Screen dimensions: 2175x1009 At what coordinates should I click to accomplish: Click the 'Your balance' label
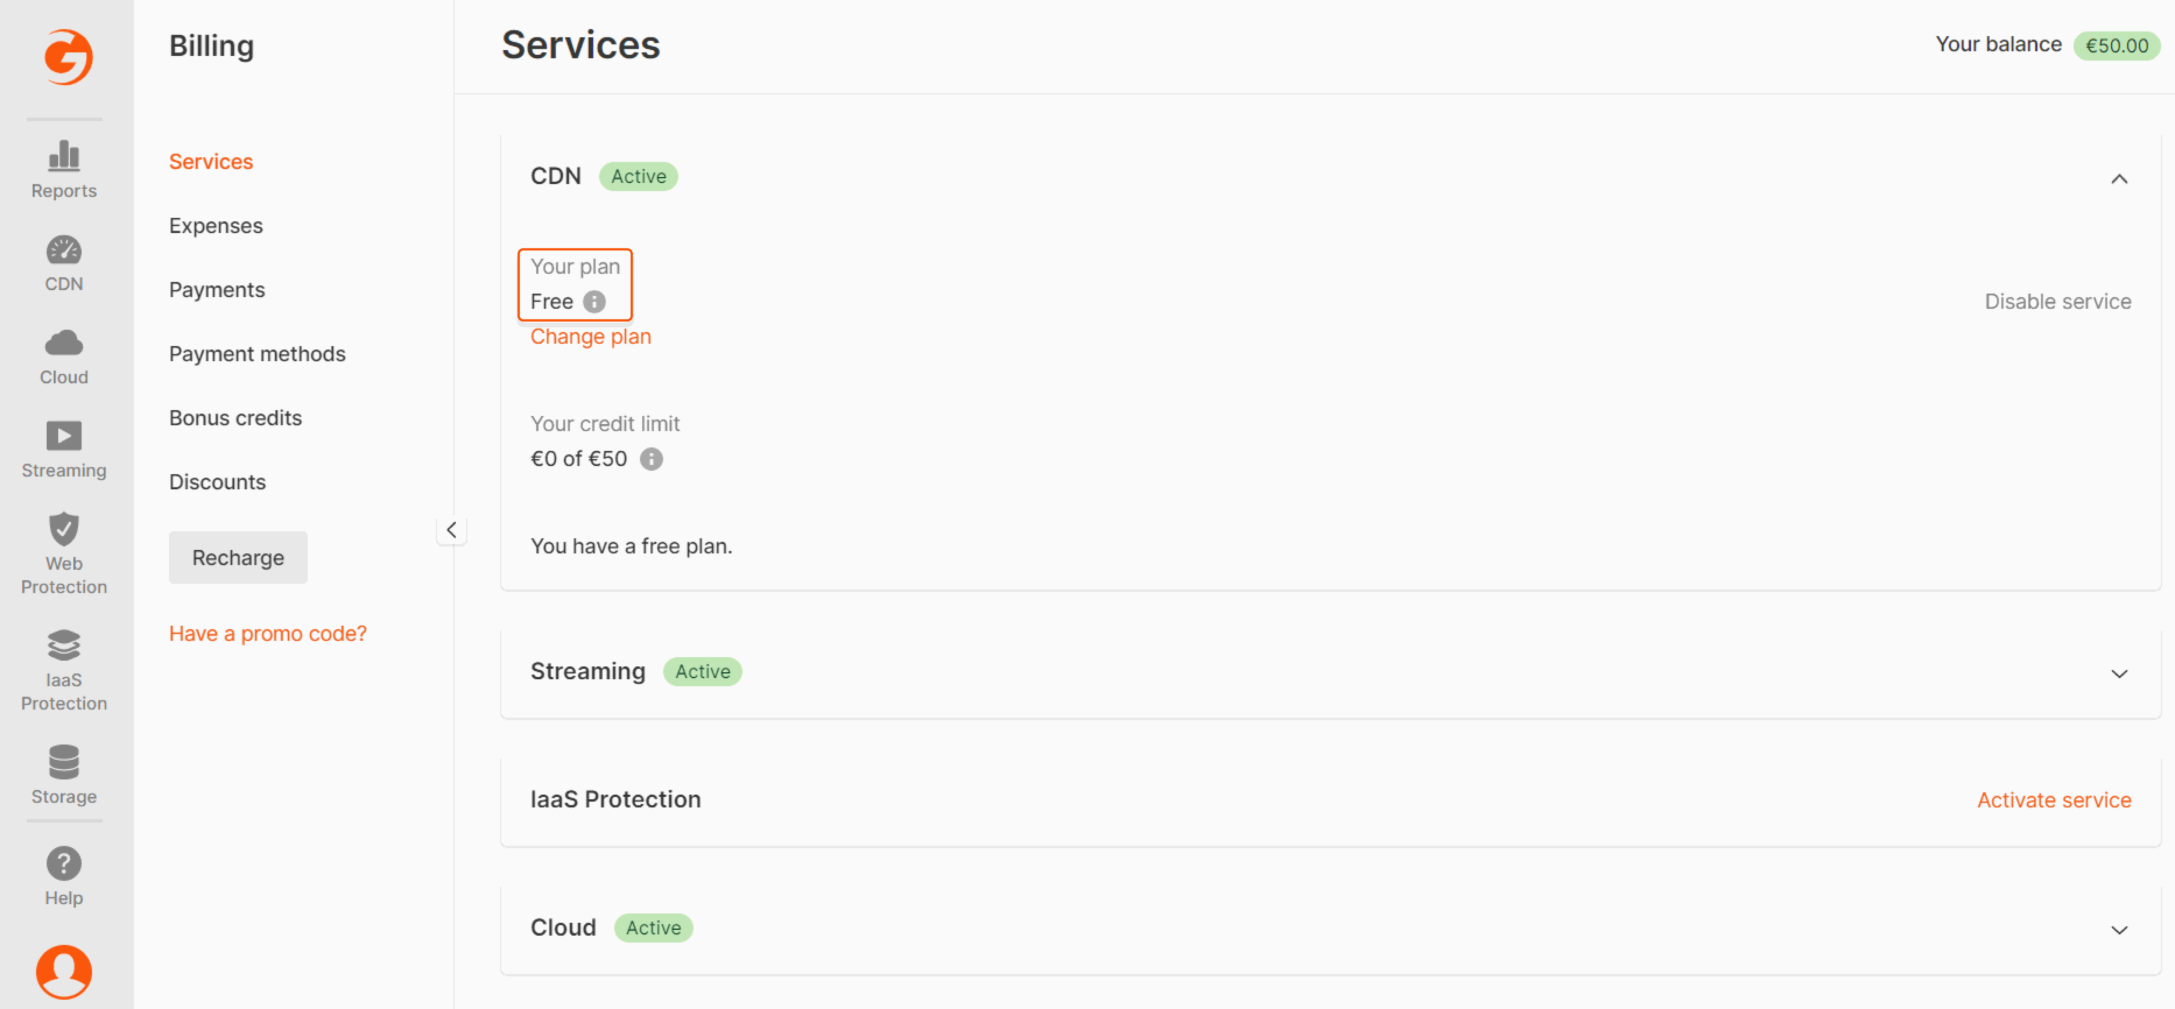point(1998,45)
